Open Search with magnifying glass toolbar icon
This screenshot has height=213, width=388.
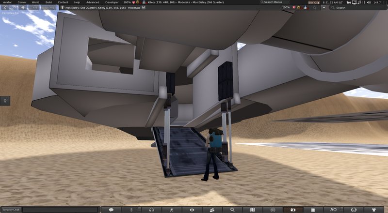[232, 210]
